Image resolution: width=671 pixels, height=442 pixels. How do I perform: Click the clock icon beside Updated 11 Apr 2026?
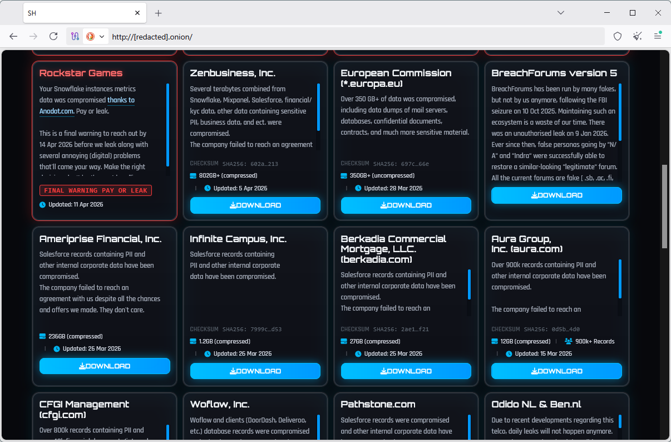point(43,204)
